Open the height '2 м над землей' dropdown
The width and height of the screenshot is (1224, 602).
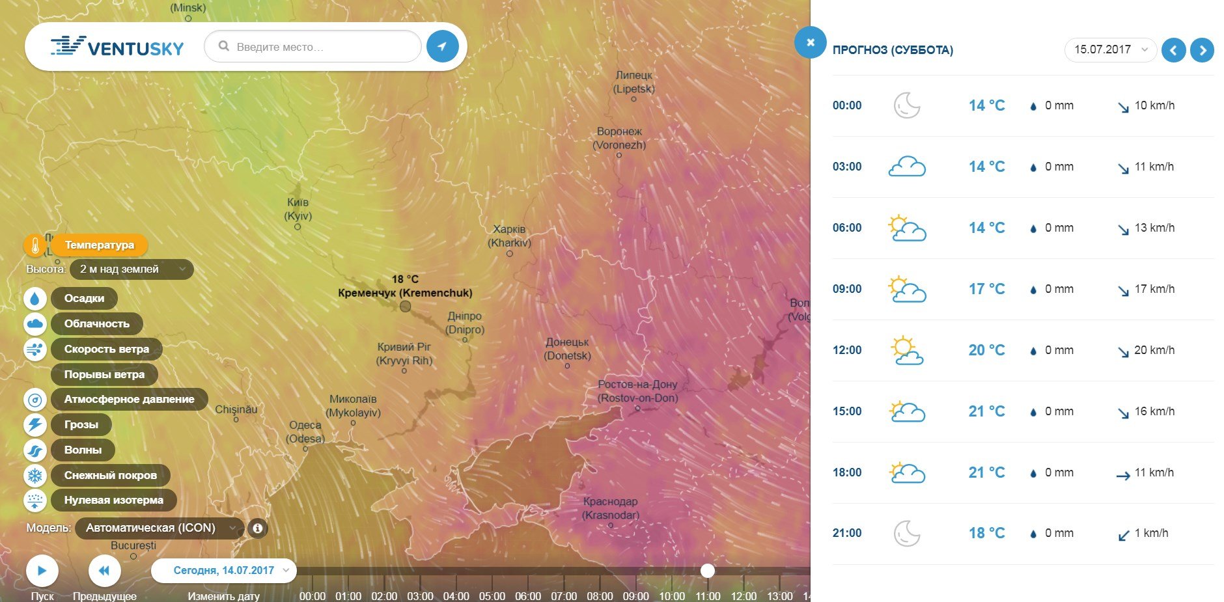click(x=135, y=269)
